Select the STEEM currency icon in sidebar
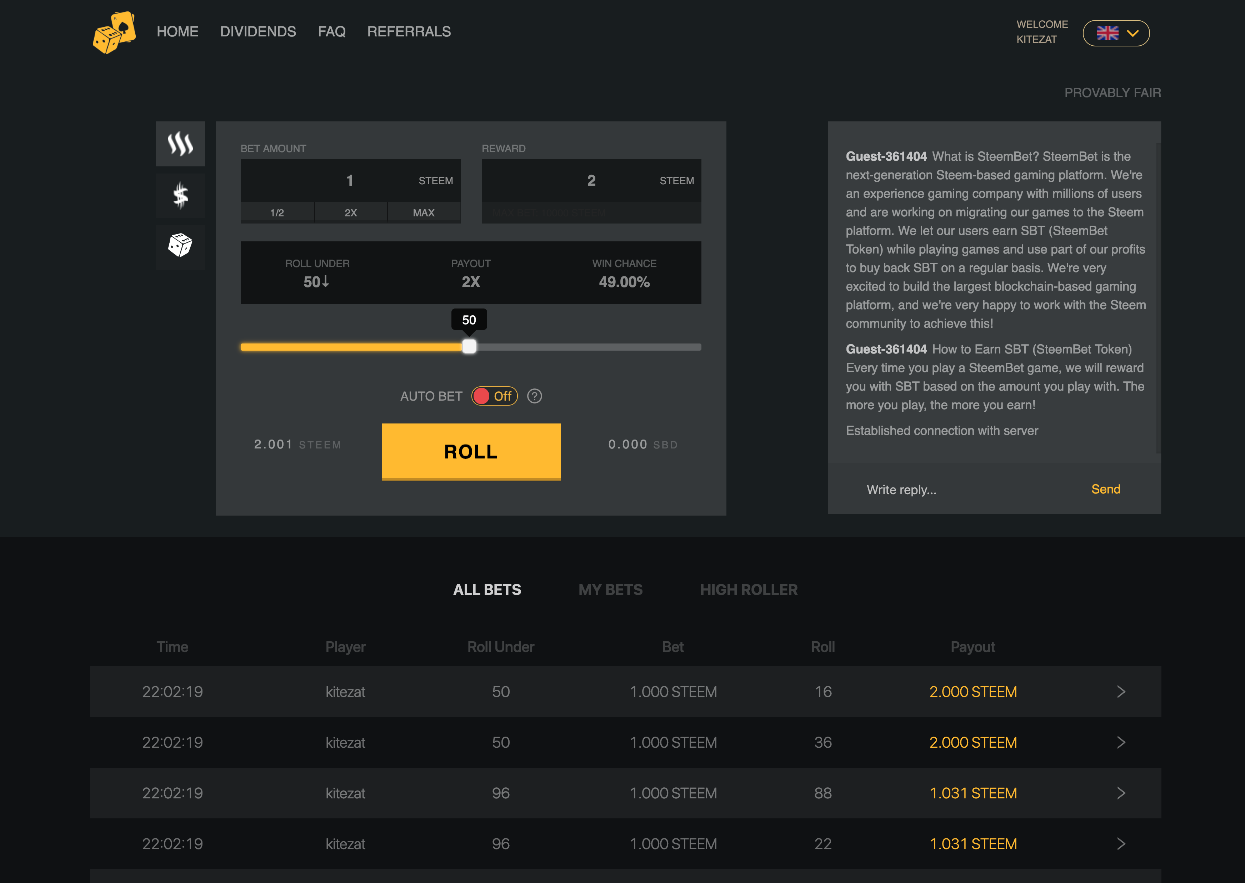Viewport: 1245px width, 883px height. click(180, 144)
